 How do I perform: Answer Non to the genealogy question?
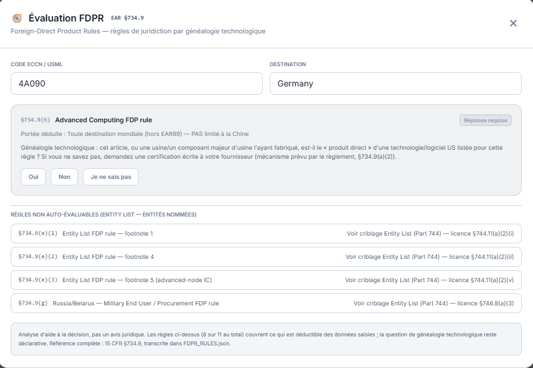point(64,177)
